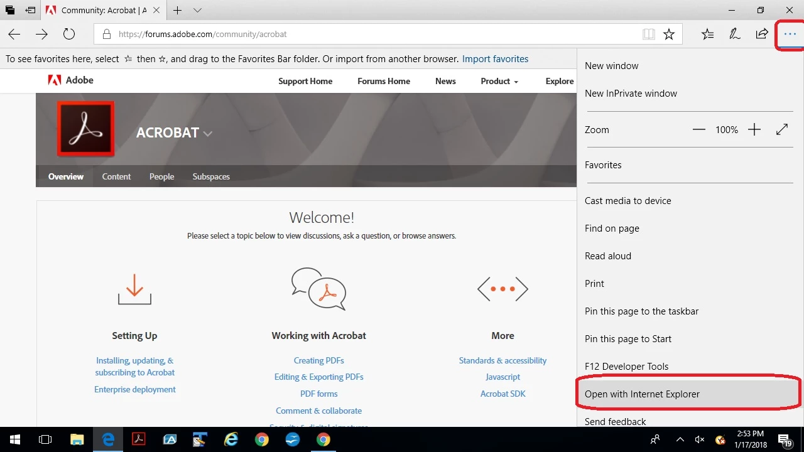Image resolution: width=804 pixels, height=452 pixels.
Task: Open the tabs you've set aside icon
Action: [x=10, y=11]
